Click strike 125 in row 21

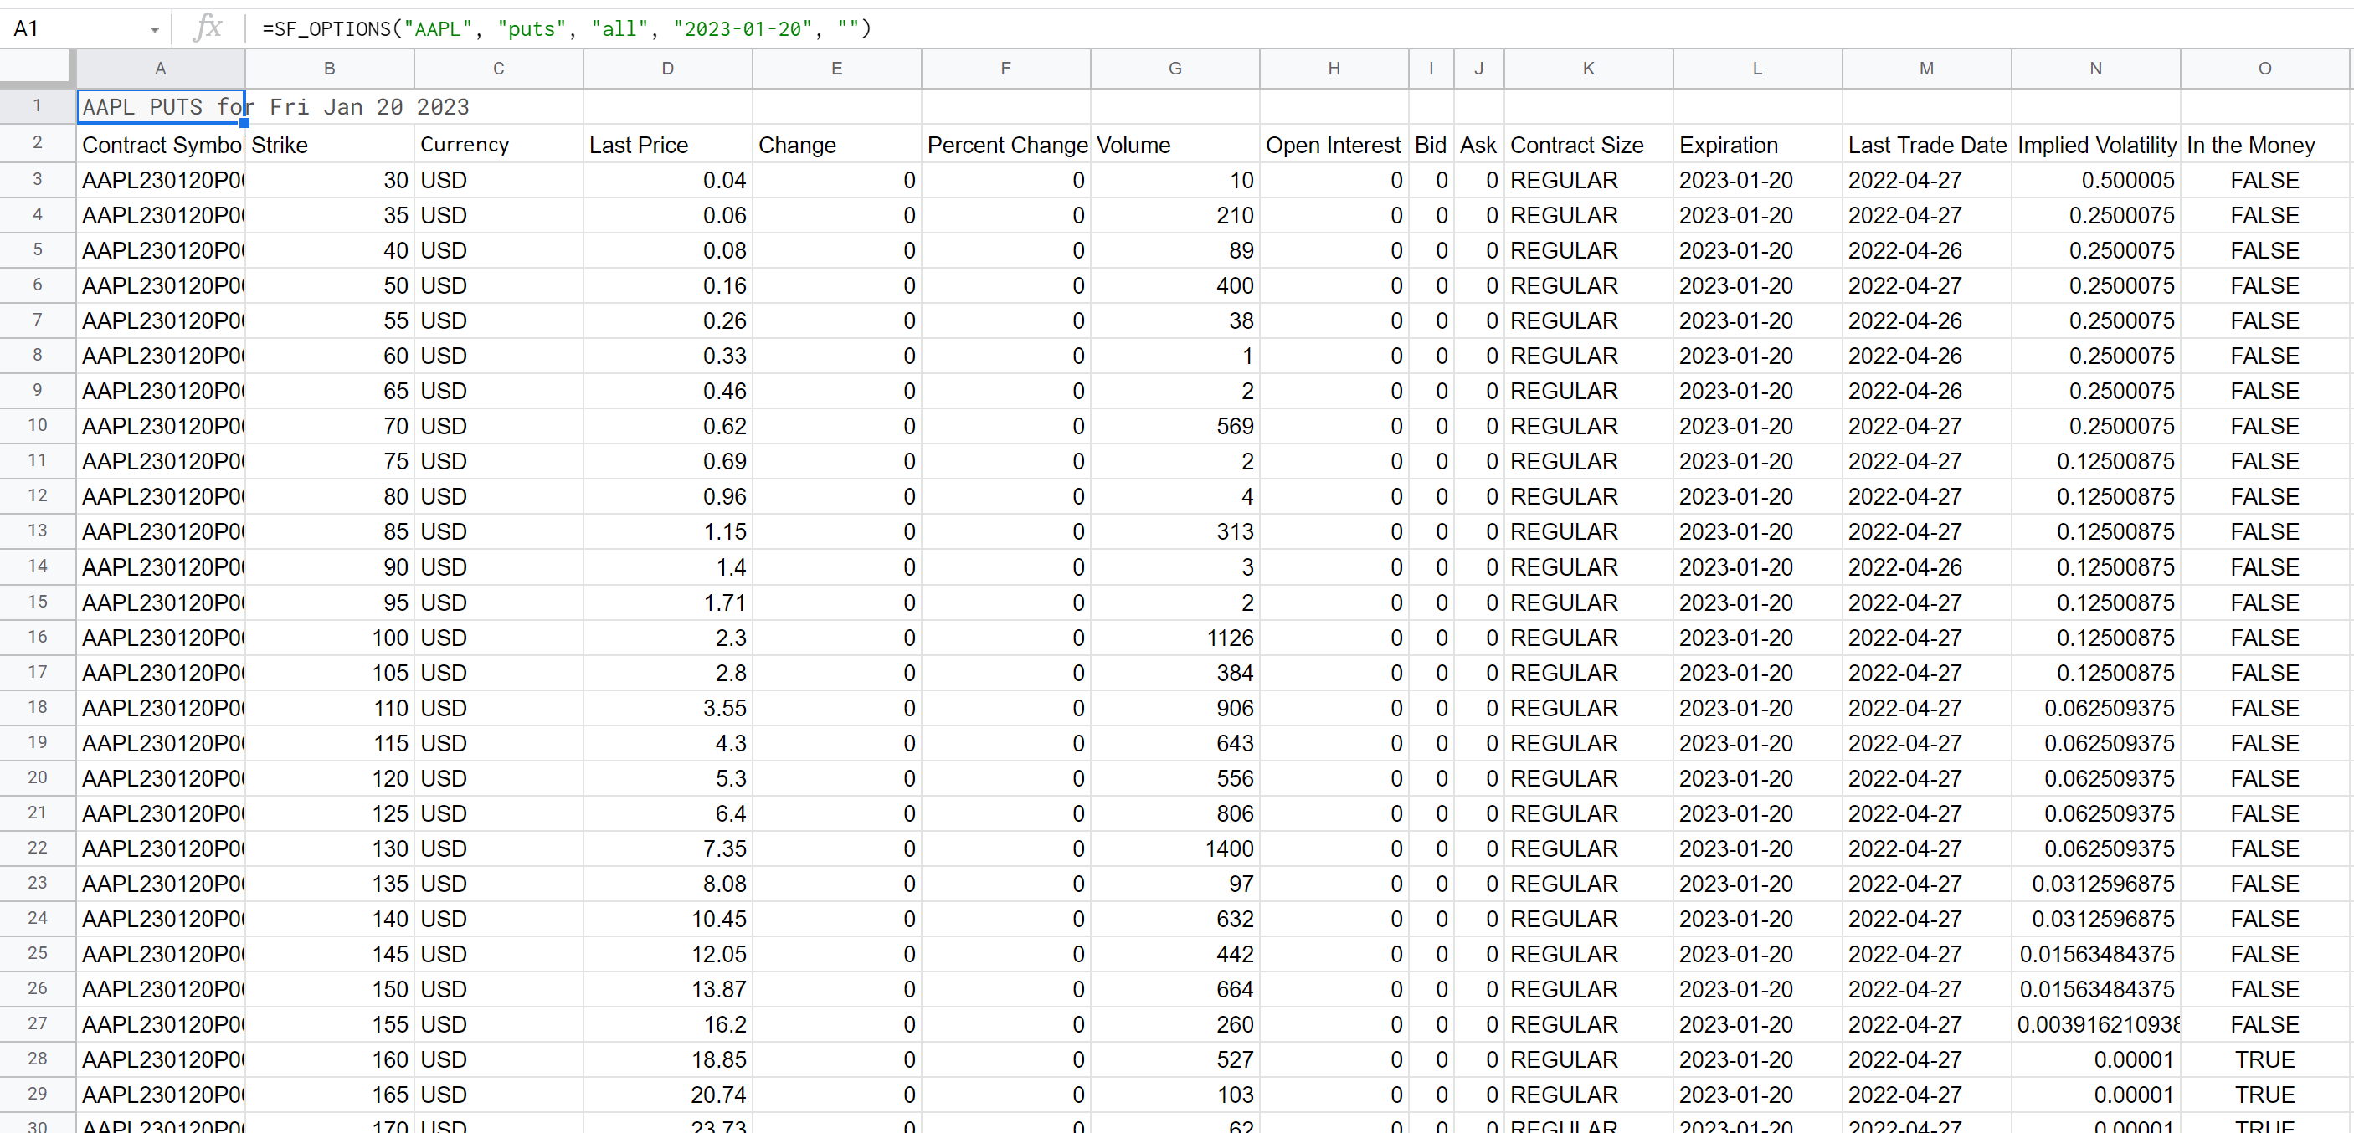tap(329, 813)
